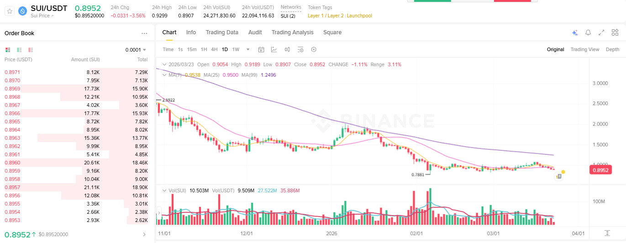Click the yellow latest-price dot on chart
The width and height of the screenshot is (626, 243).
(563, 172)
